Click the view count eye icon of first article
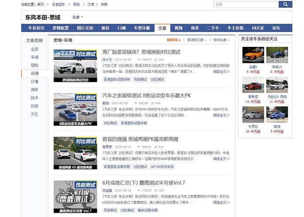Viewport: 304px width, 217px height. click(139, 59)
